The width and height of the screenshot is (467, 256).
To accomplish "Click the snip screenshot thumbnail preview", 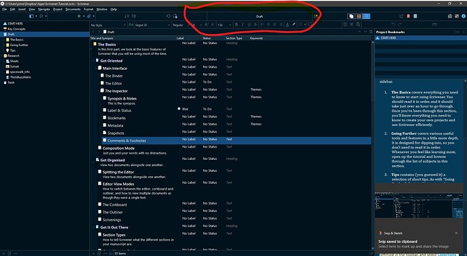I will 419,205.
